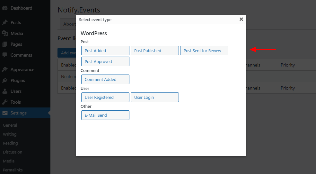
Task: Click the Tools wrench icon
Action: (x=5, y=102)
